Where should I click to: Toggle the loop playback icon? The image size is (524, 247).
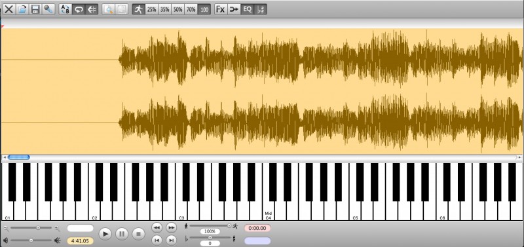click(x=79, y=9)
